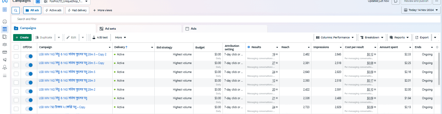Click the green Create button
442x114 pixels.
point(22,37)
